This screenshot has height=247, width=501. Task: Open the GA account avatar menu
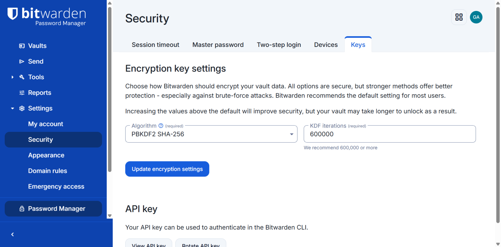point(476,17)
